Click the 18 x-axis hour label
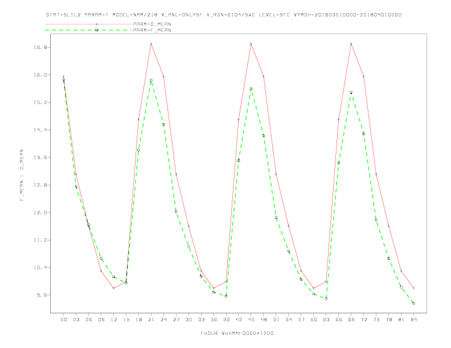Screen dimensions: 451x348 click(x=138, y=320)
